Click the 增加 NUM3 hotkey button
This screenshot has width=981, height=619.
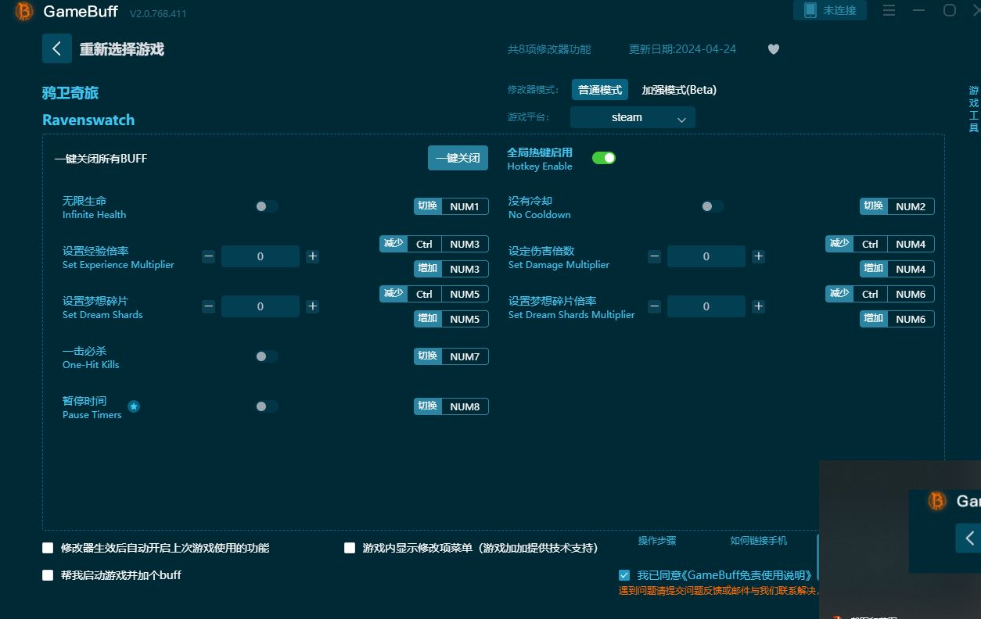tap(451, 269)
